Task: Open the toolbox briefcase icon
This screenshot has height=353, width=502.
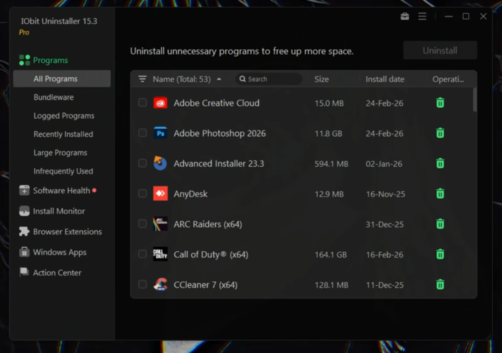Action: pyautogui.click(x=405, y=16)
